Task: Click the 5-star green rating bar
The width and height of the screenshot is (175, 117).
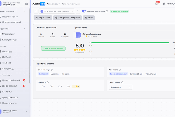Action: point(130,42)
